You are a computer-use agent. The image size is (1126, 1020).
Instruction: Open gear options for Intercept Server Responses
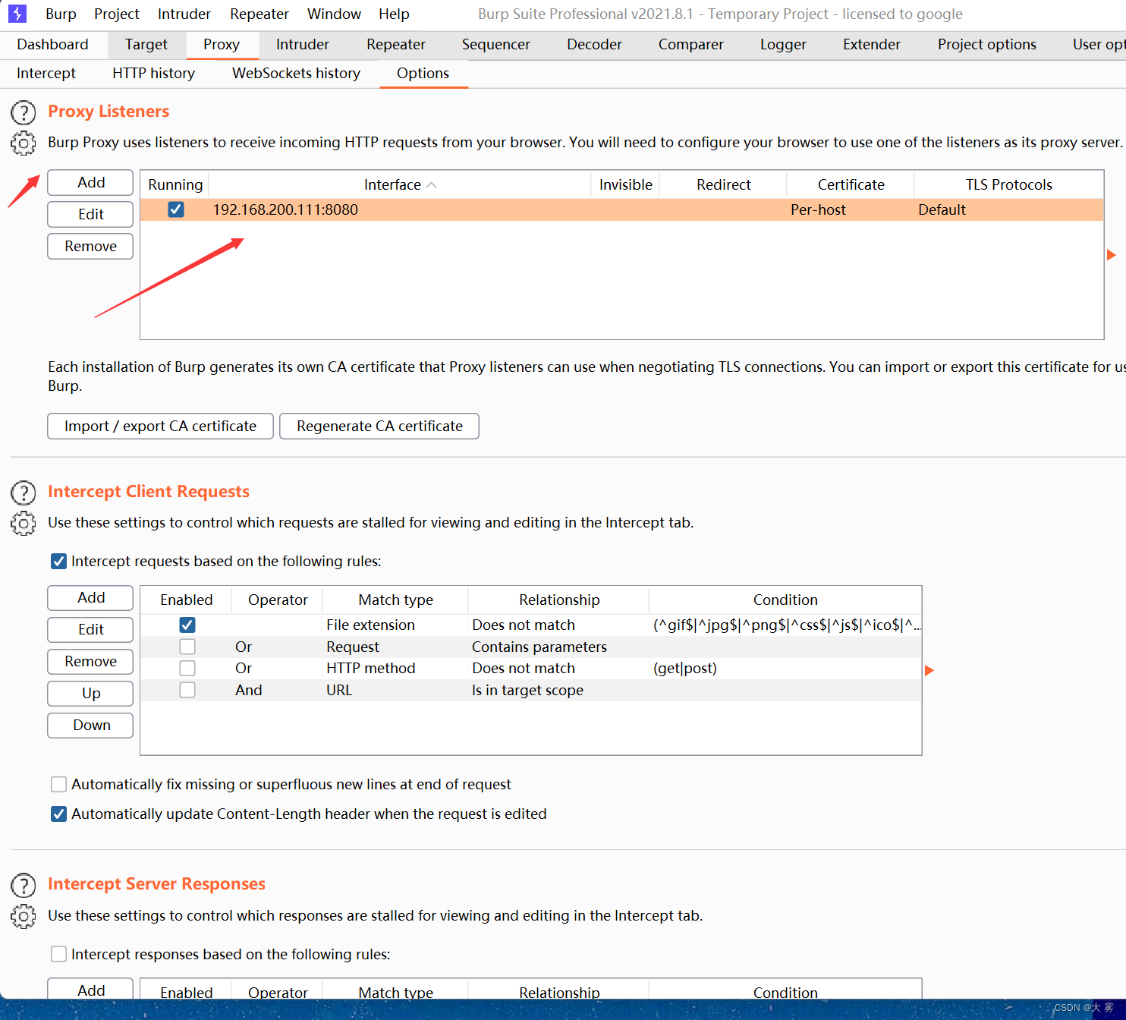[x=24, y=916]
